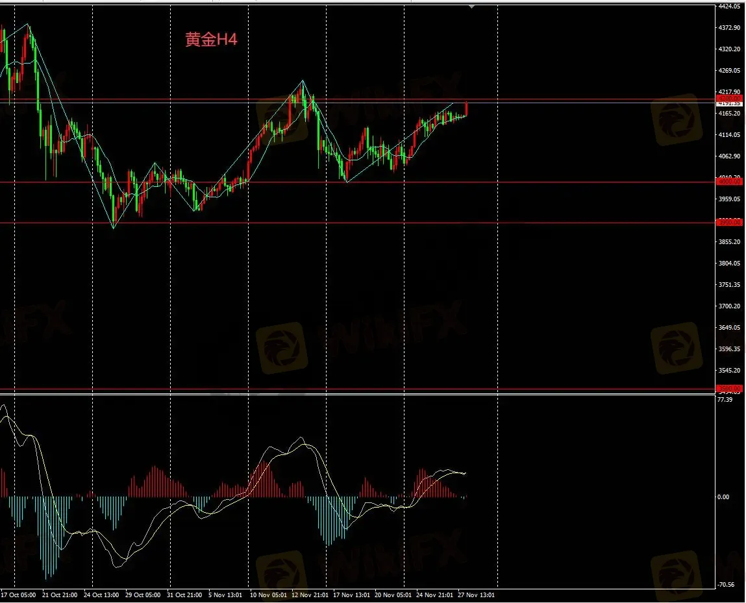
Task: Click the 27 Nov 13:01 time label
Action: point(477,595)
